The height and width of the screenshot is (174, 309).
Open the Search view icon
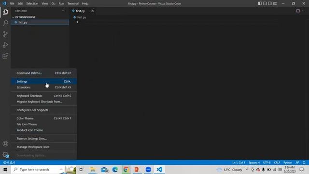[5, 23]
